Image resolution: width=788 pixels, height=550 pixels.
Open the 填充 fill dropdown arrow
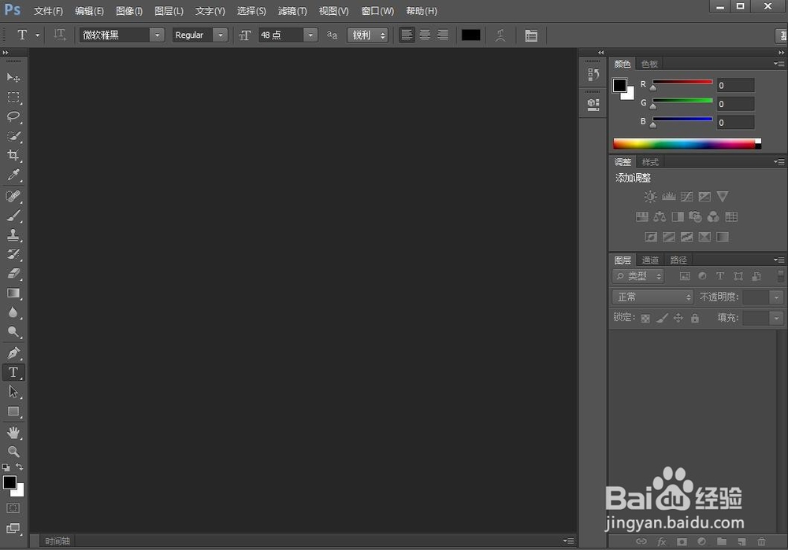pyautogui.click(x=776, y=318)
